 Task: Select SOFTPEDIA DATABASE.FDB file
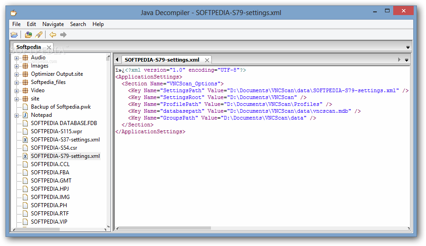[x=64, y=123]
